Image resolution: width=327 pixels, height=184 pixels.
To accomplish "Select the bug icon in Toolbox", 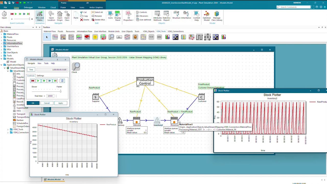I will (x=135, y=37).
